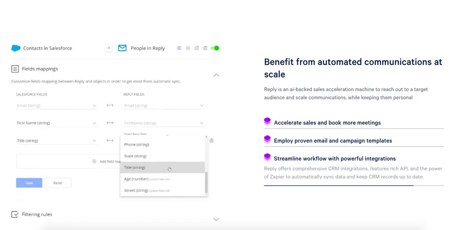Image resolution: width=454 pixels, height=230 pixels.
Task: Choose Street (string) custom field option
Action: click(x=163, y=190)
